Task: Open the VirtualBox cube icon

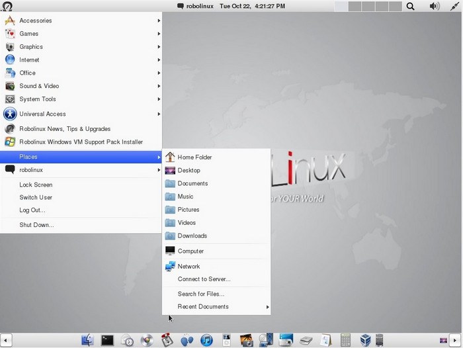Action: click(365, 340)
